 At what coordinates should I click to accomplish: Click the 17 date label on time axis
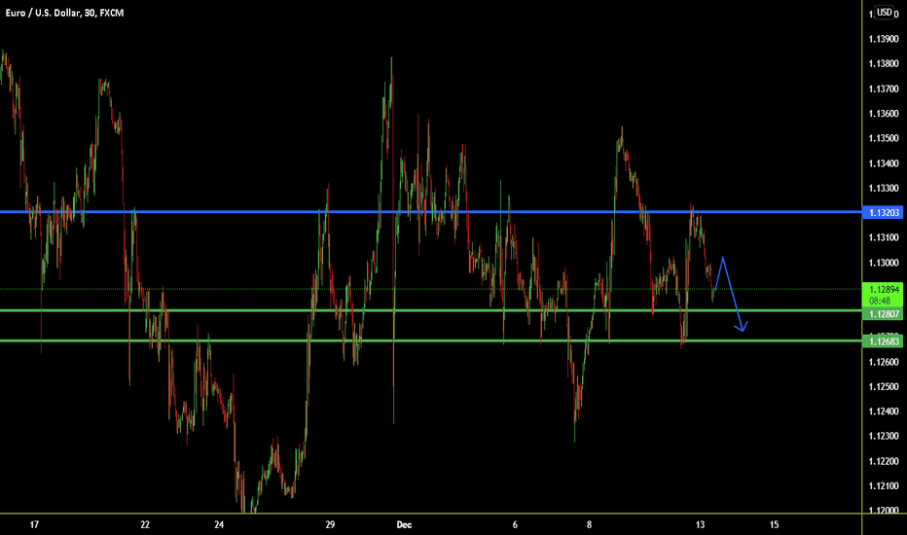point(34,525)
